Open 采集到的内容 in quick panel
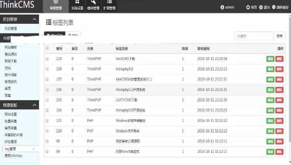Image resolution: width=291 pixels, height=165 pixels. (x=14, y=135)
